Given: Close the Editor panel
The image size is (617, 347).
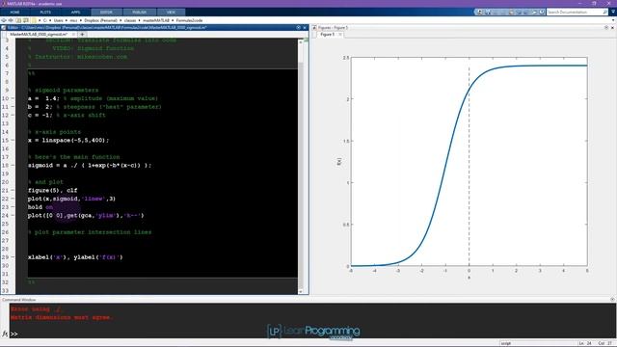Looking at the screenshot, I should coord(305,28).
